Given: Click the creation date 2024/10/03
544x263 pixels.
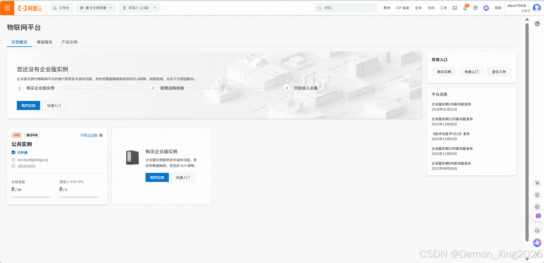Looking at the screenshot, I should click(x=26, y=166).
